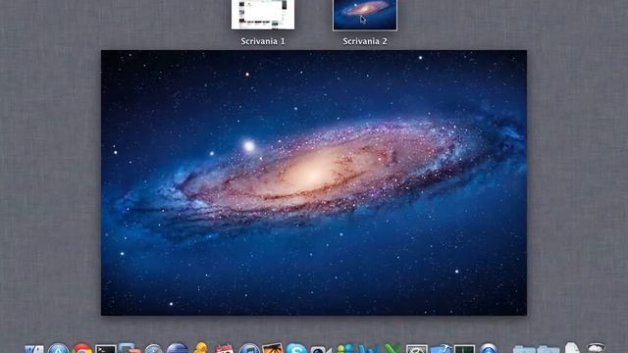Screen dimensions: 628x353
Task: Click the "Scrivania 2" label text
Action: [x=365, y=41]
